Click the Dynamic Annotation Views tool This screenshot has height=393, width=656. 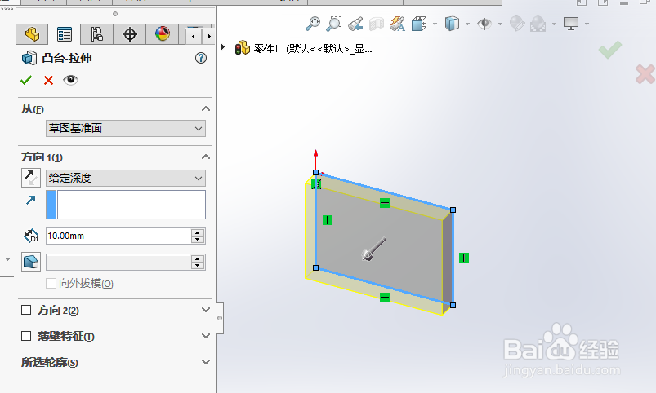(398, 24)
